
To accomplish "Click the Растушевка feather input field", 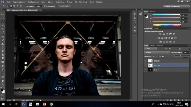I will coord(38,6).
